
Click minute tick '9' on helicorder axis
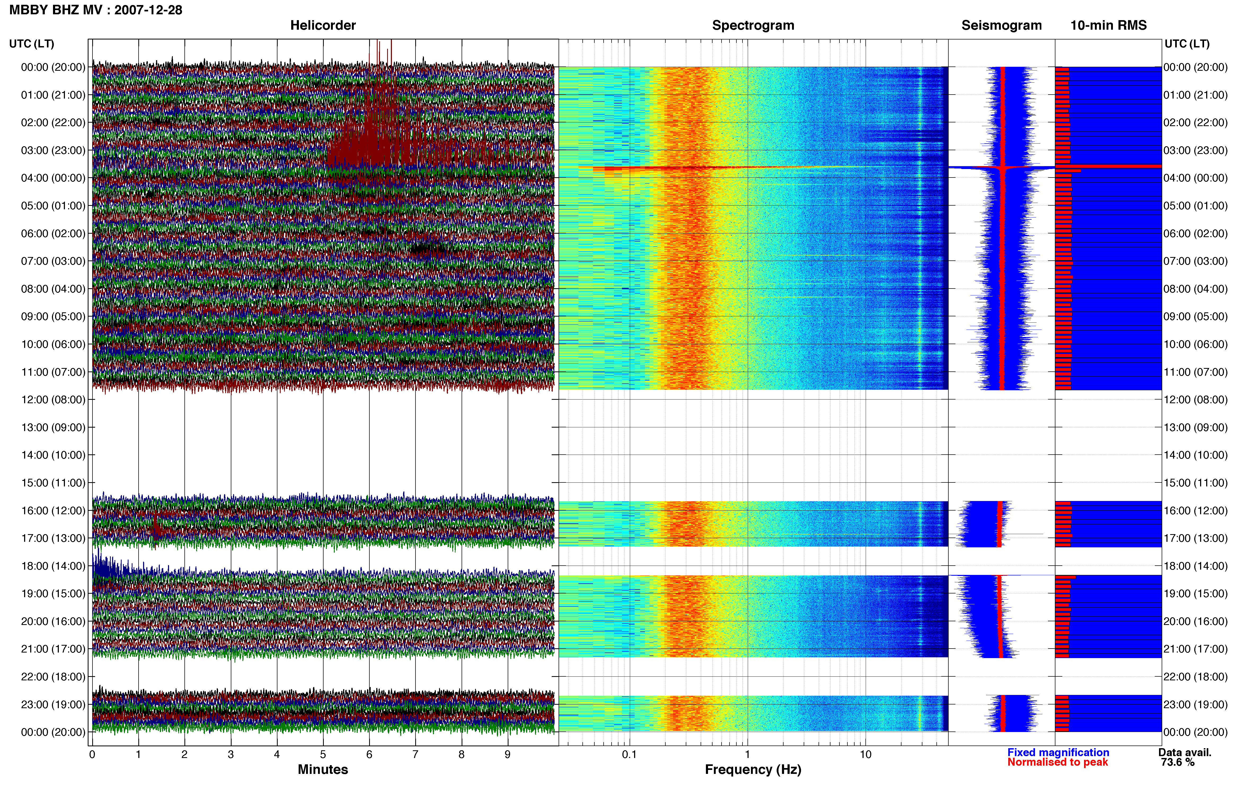(508, 754)
